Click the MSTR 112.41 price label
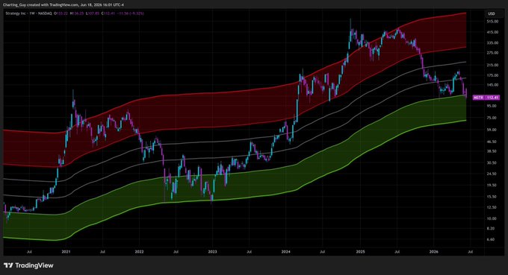The width and height of the screenshot is (508, 275). pyautogui.click(x=486, y=98)
